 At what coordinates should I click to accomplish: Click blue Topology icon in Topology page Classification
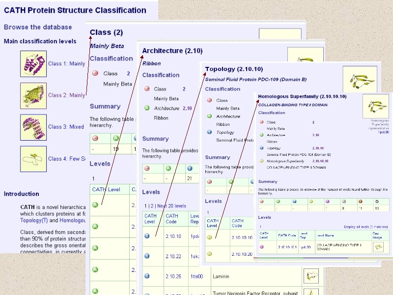(210, 132)
